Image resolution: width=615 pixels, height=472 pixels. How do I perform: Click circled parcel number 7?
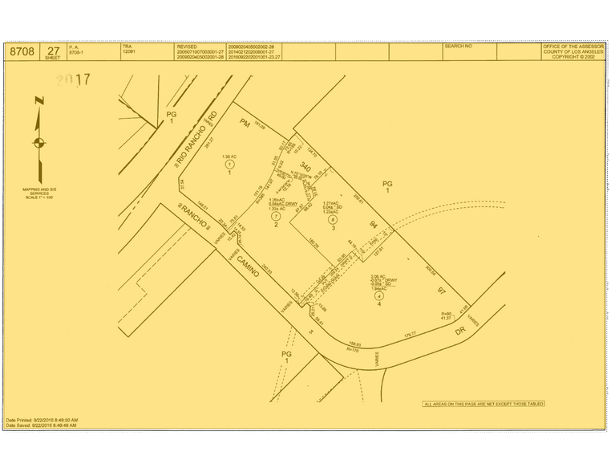tap(275, 217)
